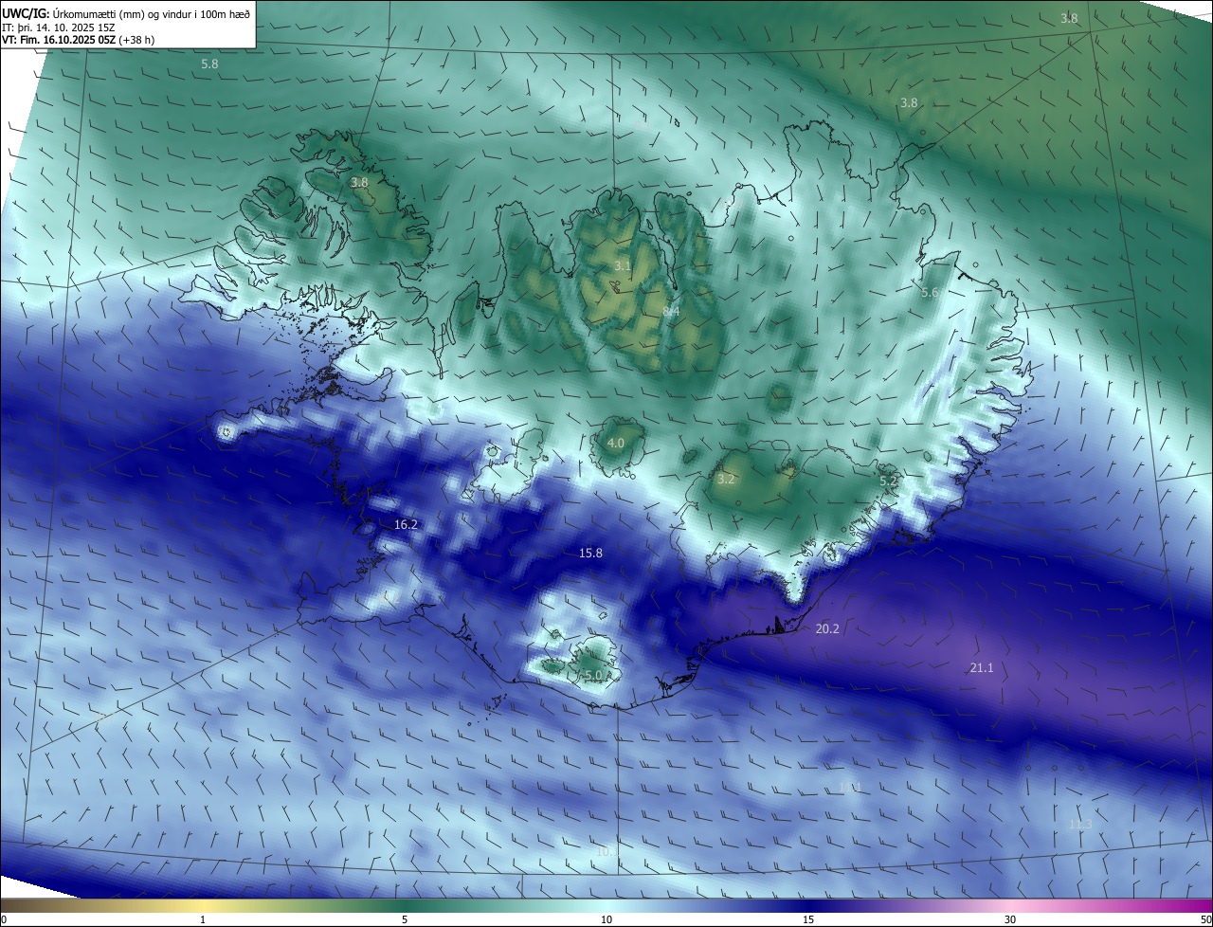Click the 15.8 precipitation value
This screenshot has width=1213, height=927.
click(x=590, y=553)
